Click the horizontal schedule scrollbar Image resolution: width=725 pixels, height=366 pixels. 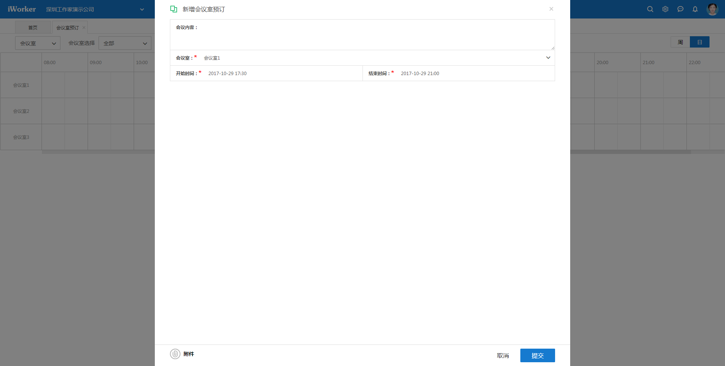point(631,152)
